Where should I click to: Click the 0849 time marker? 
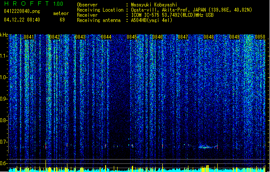pyautogui.click(x=234, y=37)
